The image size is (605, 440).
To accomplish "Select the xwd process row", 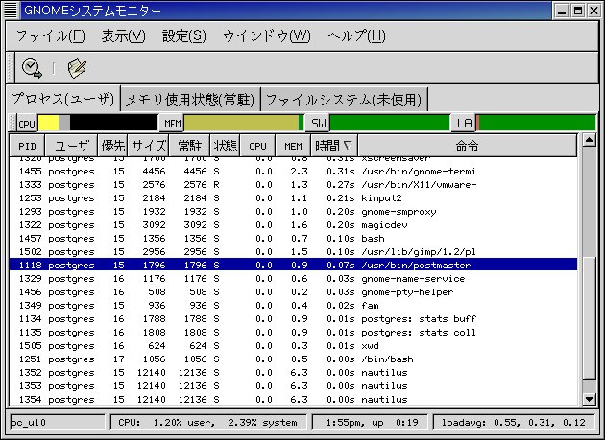I will pyautogui.click(x=293, y=346).
